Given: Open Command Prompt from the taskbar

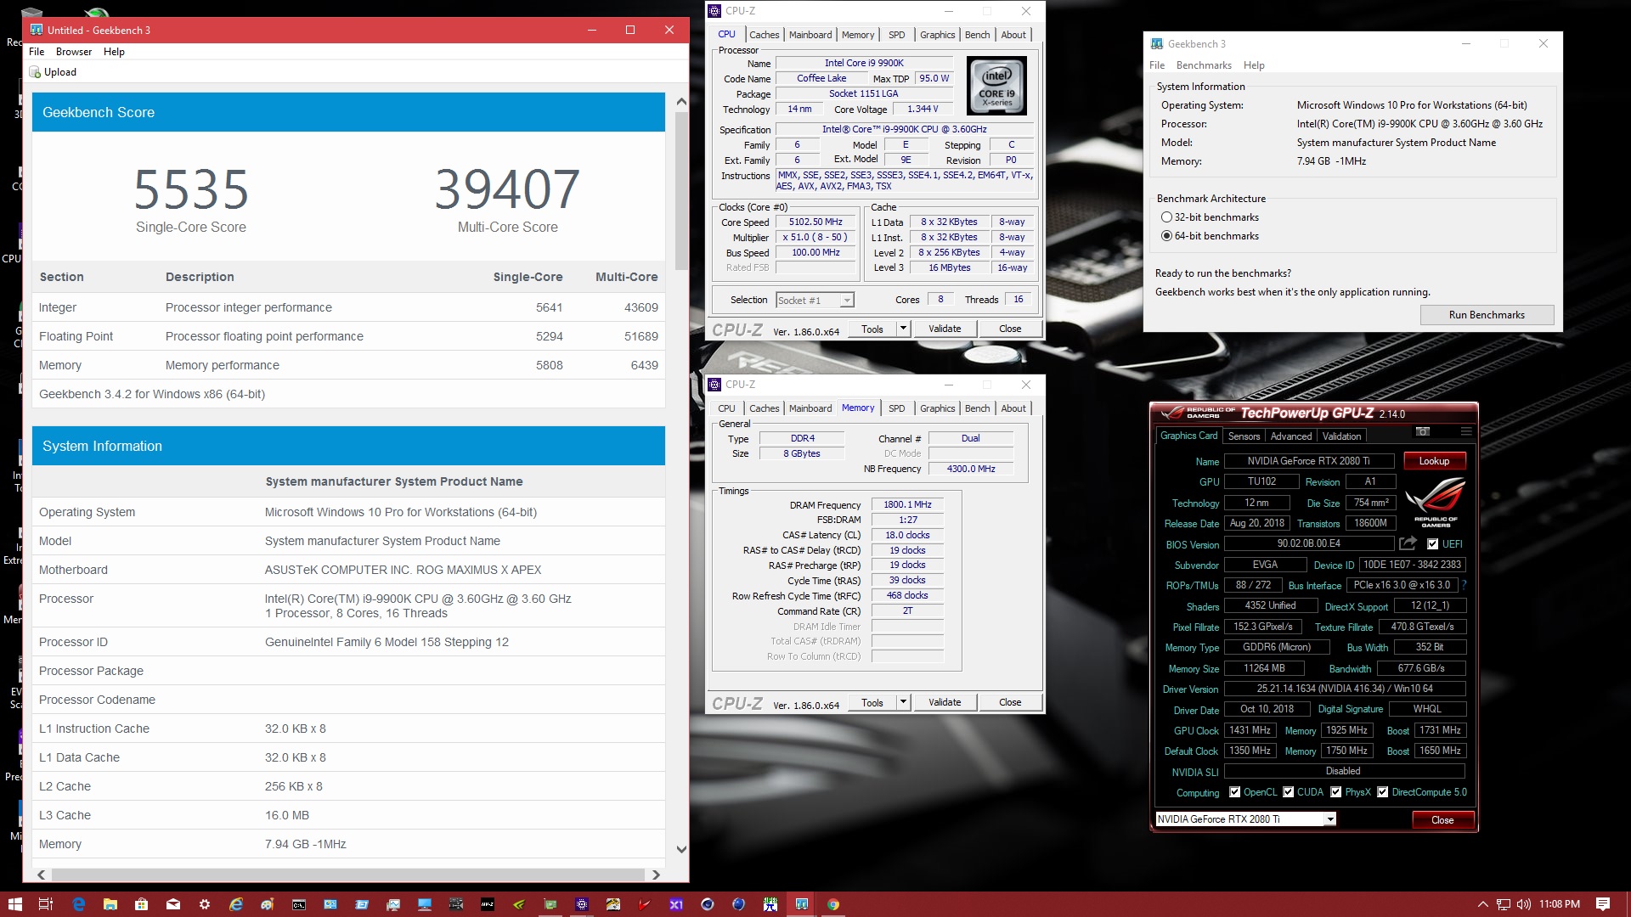Looking at the screenshot, I should tap(298, 904).
